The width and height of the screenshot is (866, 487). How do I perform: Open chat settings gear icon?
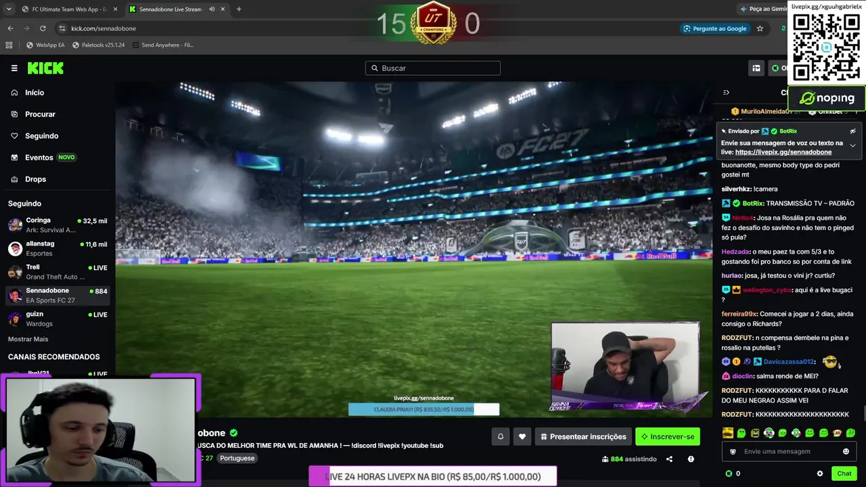(x=820, y=473)
